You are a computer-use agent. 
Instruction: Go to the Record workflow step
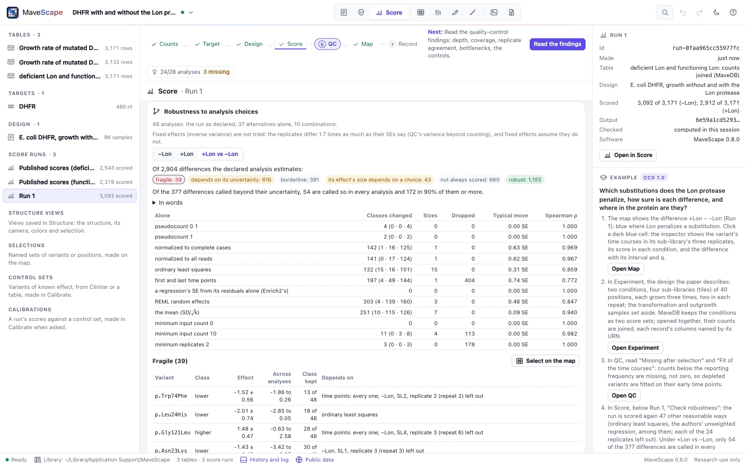pos(403,44)
